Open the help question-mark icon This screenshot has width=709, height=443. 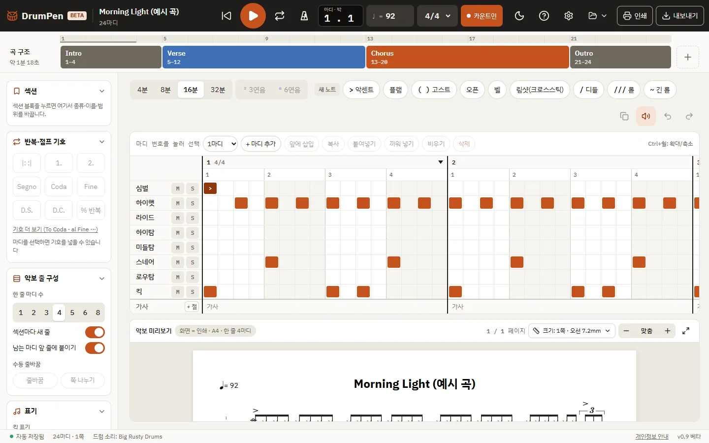point(544,16)
